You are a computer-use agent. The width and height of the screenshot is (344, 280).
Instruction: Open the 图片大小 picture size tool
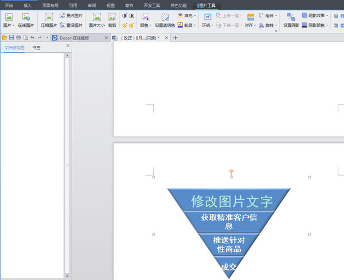(96, 20)
